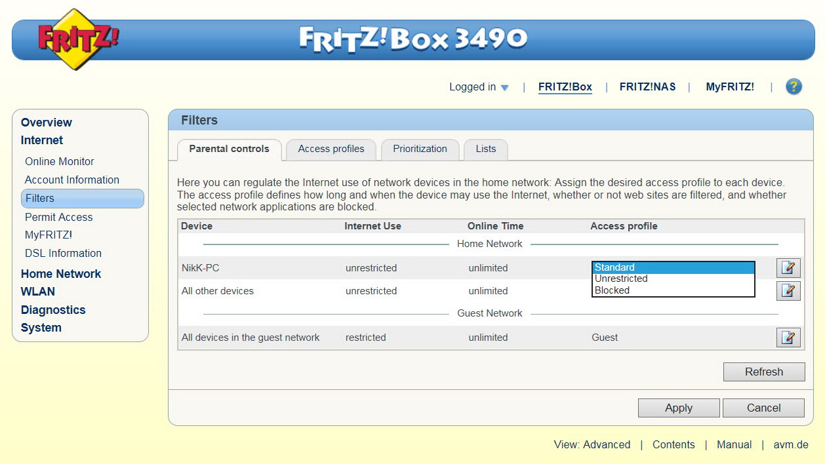Switch to the Parental controls tab
Viewport: 825px width, 464px height.
230,149
